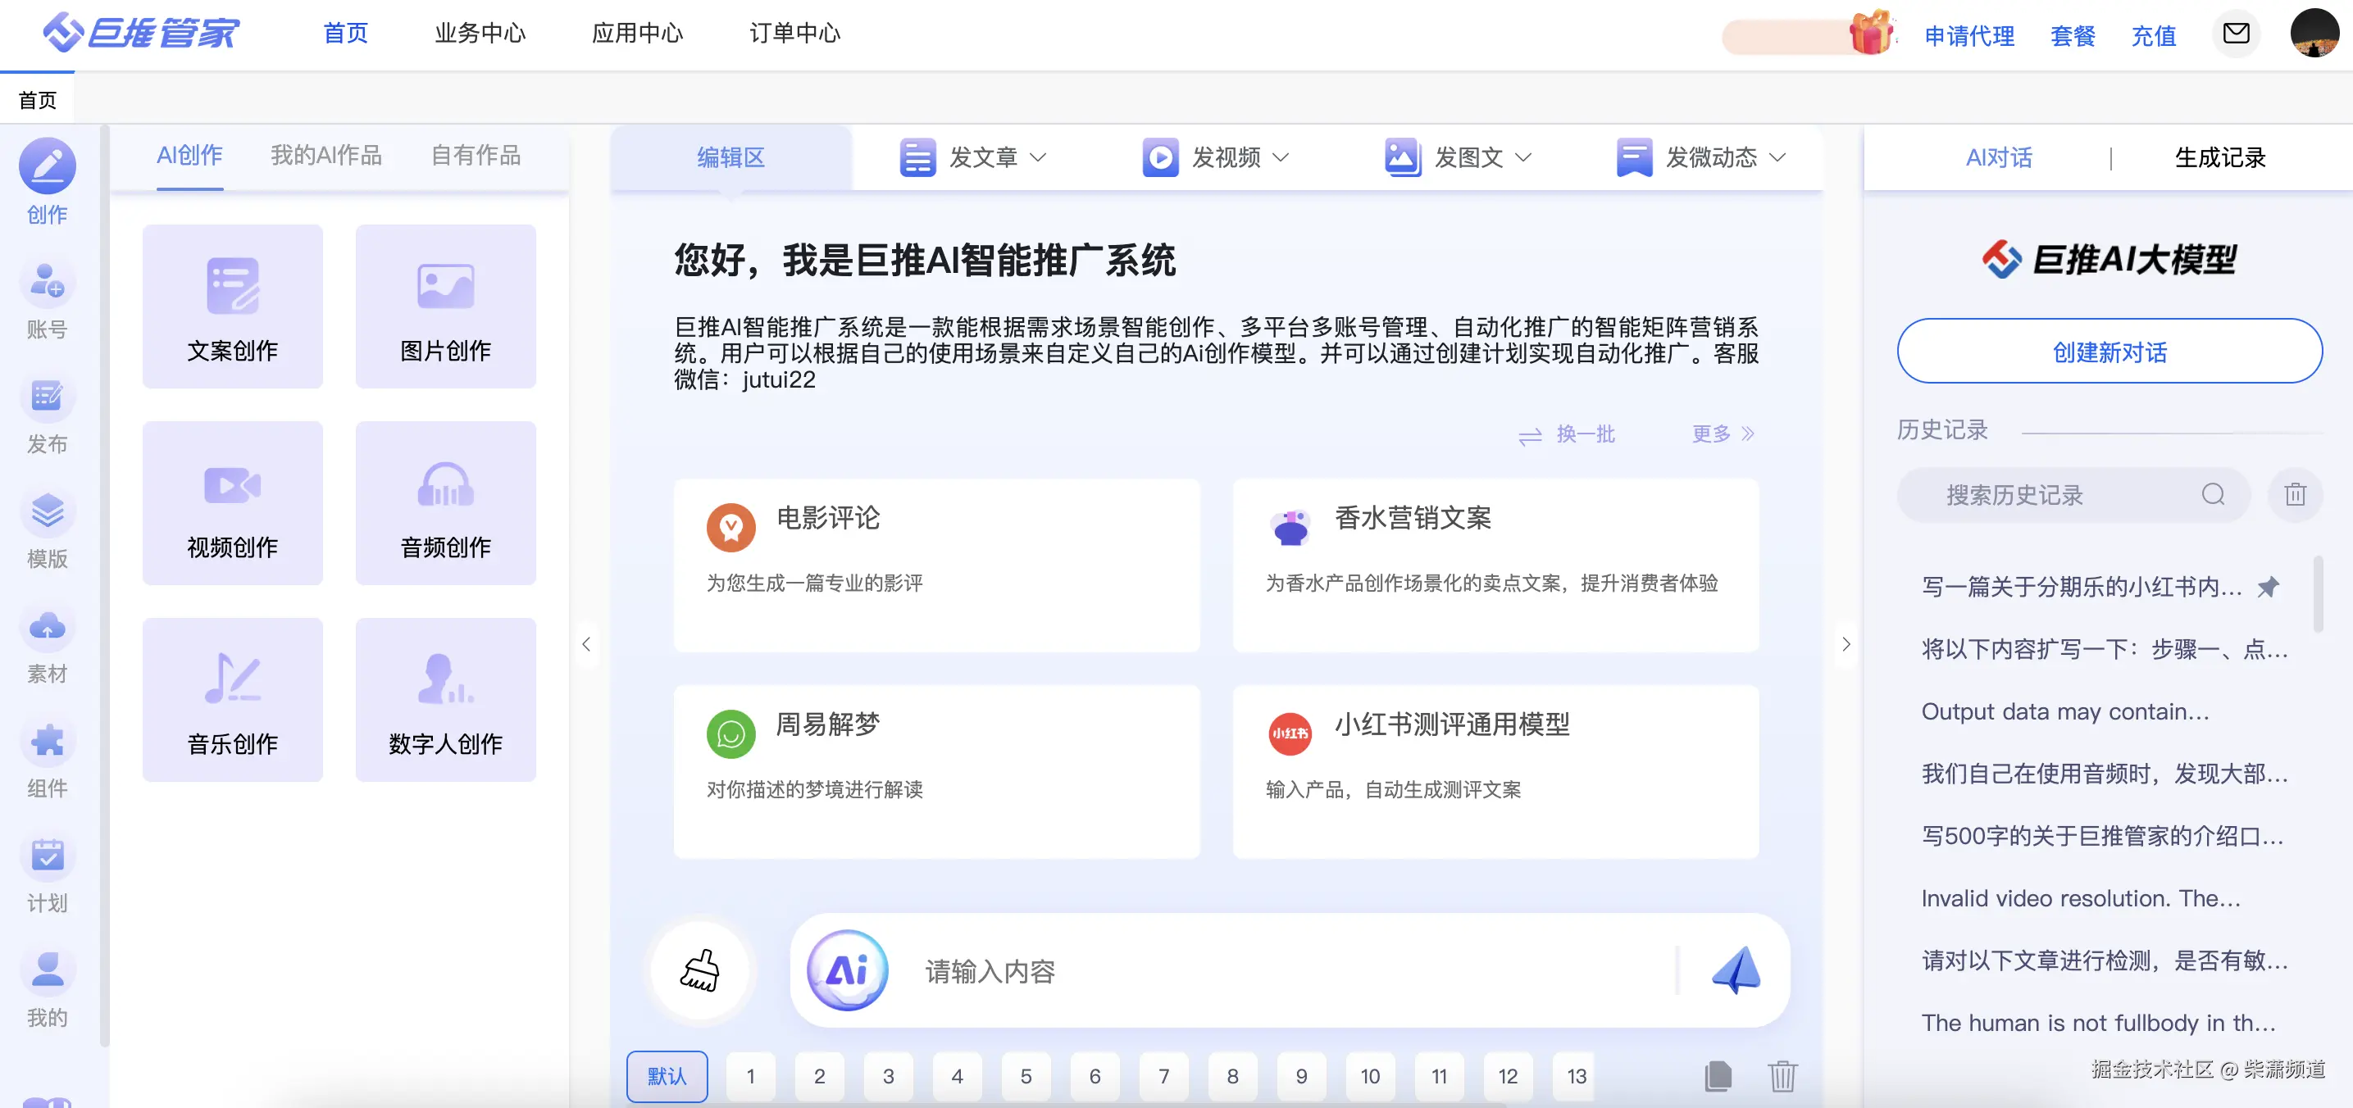Open the 素材 cloud sidebar icon
The height and width of the screenshot is (1108, 2353).
pyautogui.click(x=47, y=628)
